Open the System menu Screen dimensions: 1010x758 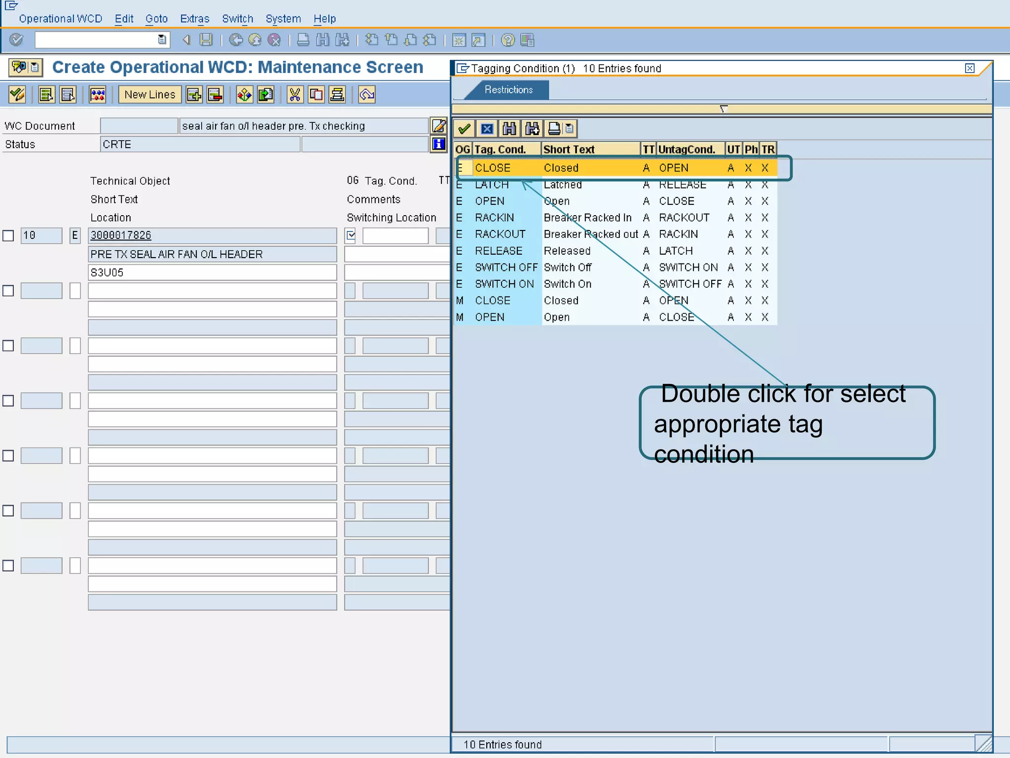[283, 19]
